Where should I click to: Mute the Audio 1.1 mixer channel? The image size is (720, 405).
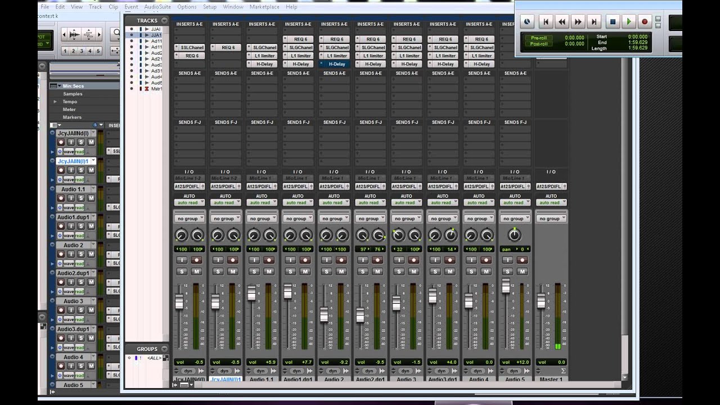pos(269,272)
